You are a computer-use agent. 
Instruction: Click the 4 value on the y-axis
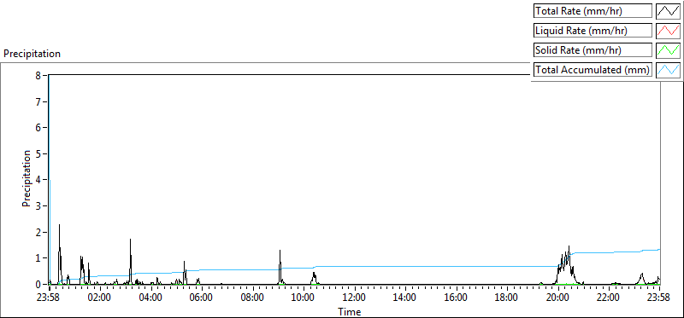pos(38,180)
